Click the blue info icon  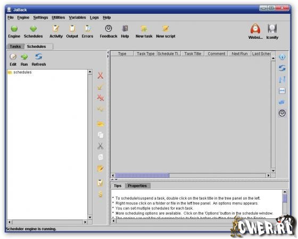[x=282, y=57]
